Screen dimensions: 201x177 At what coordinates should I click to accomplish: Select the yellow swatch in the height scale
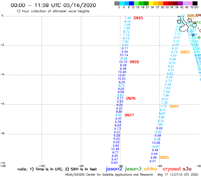(x=151, y=4)
